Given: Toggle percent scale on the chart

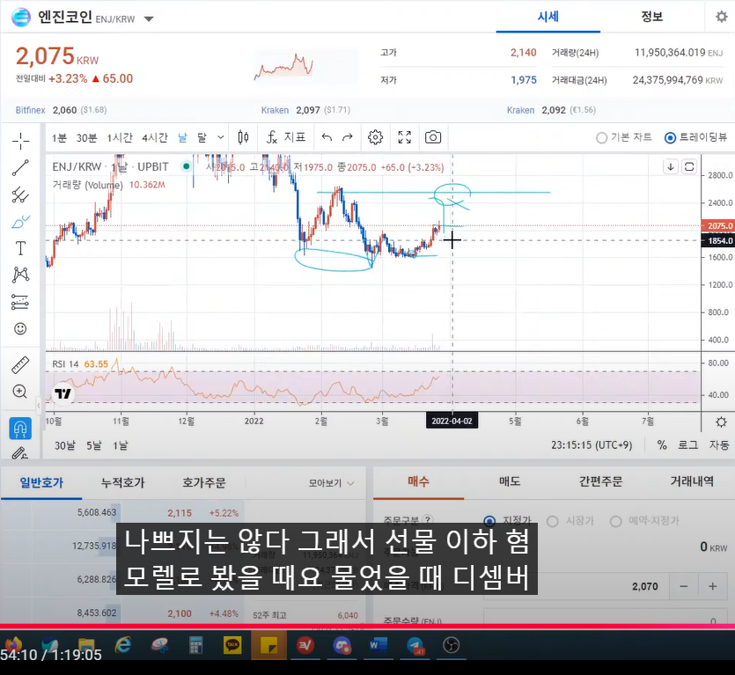Looking at the screenshot, I should tap(661, 444).
